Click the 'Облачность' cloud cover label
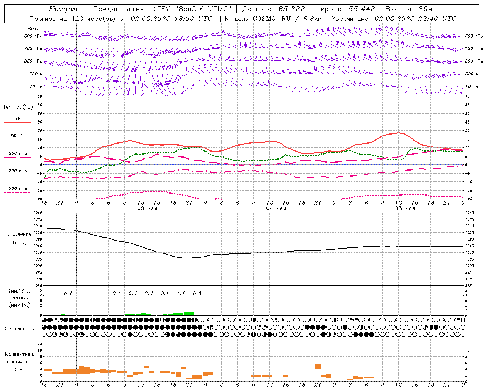The image size is (485, 388). (x=19, y=329)
